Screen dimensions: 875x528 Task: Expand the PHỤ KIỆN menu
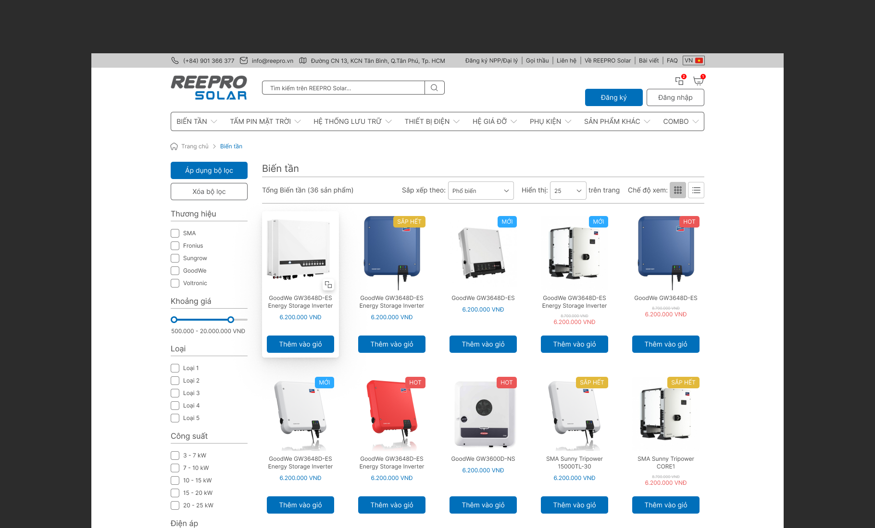[550, 121]
